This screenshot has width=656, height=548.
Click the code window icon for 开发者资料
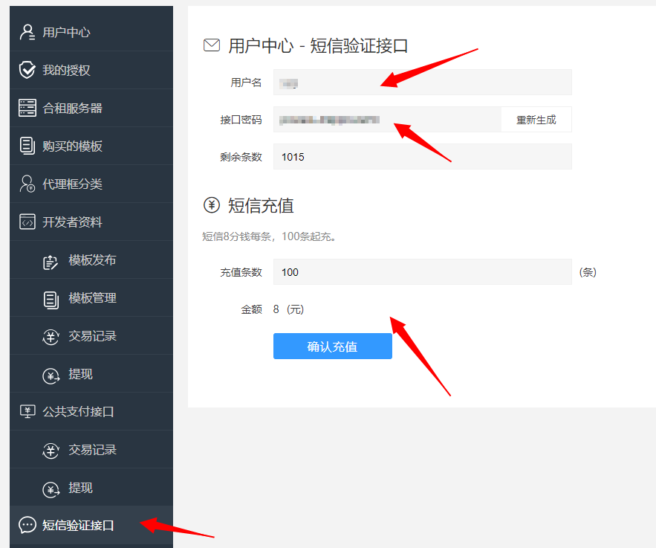point(27,222)
